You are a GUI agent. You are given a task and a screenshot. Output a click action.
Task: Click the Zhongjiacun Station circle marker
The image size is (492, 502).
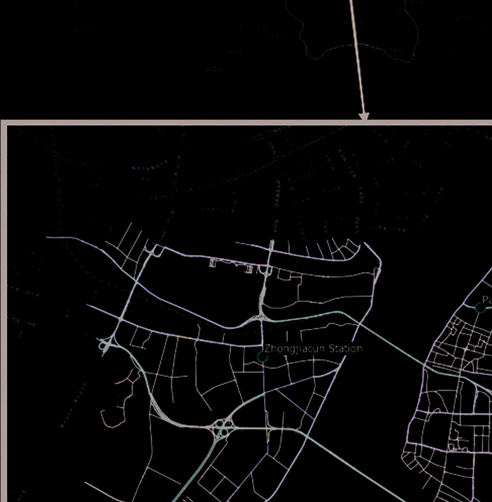(x=262, y=357)
